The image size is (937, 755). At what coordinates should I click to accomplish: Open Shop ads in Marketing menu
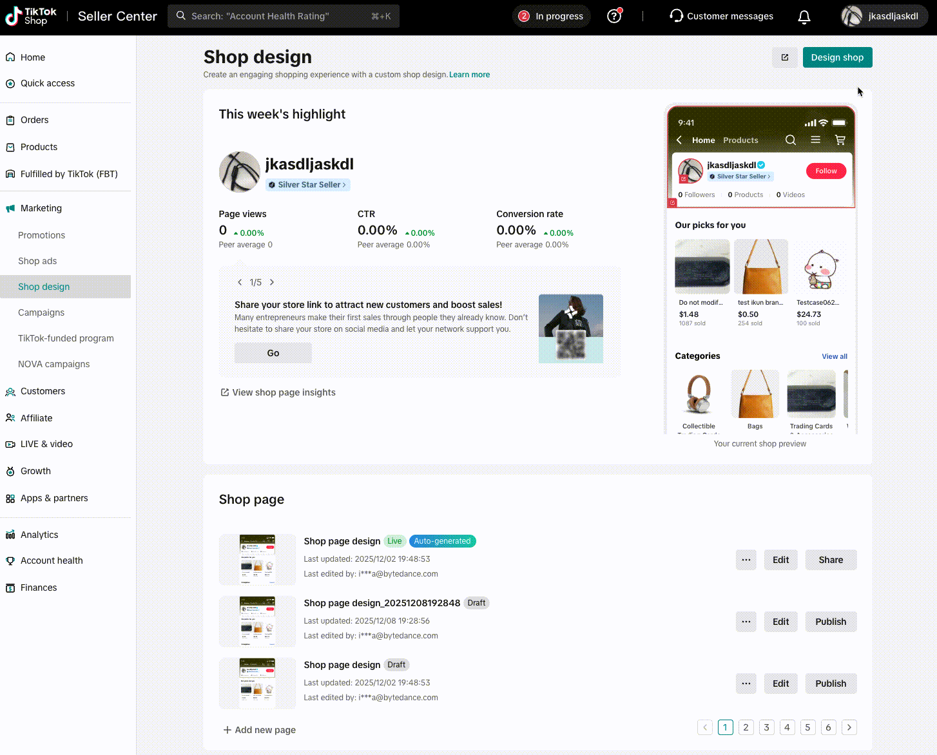[37, 261]
